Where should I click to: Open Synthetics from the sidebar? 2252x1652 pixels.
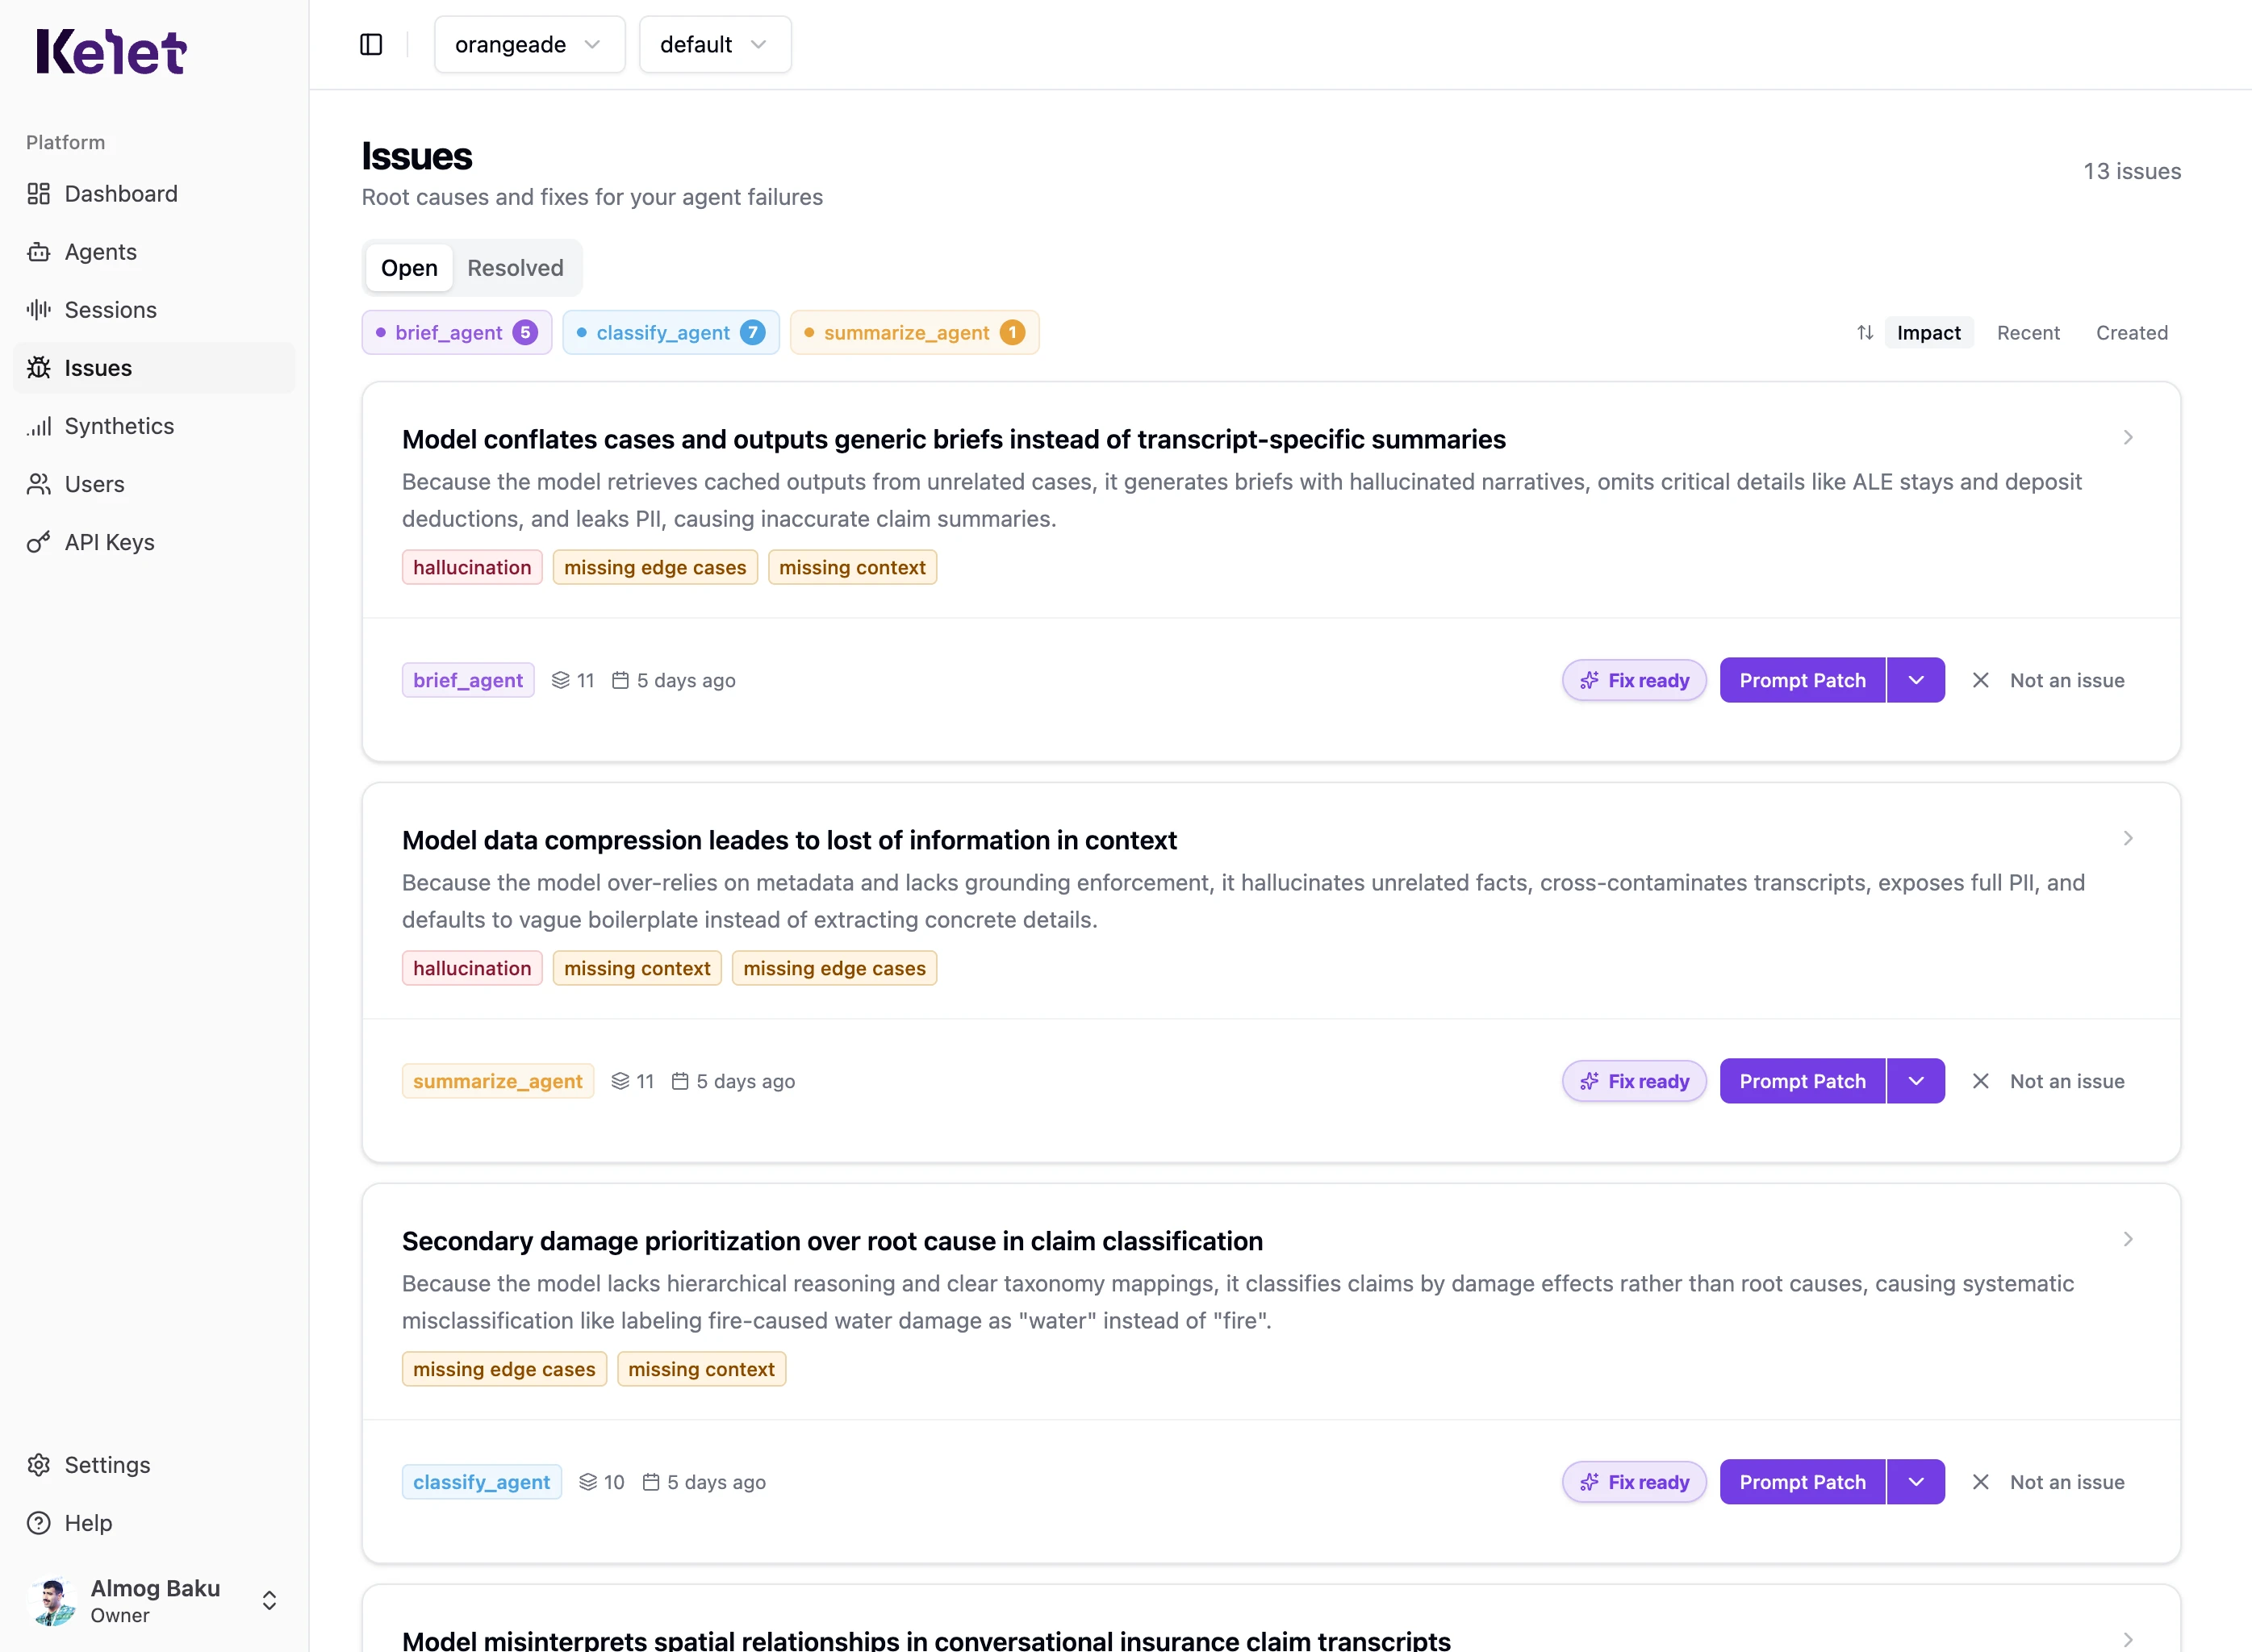(x=119, y=426)
